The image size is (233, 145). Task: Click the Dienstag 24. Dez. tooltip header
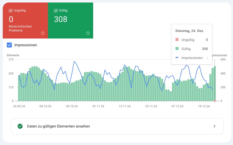tap(190, 31)
